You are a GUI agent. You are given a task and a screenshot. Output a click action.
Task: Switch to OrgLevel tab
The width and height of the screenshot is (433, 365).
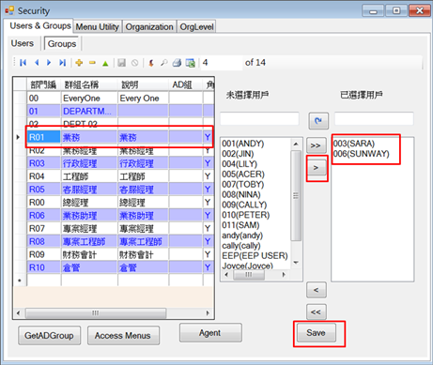[196, 27]
